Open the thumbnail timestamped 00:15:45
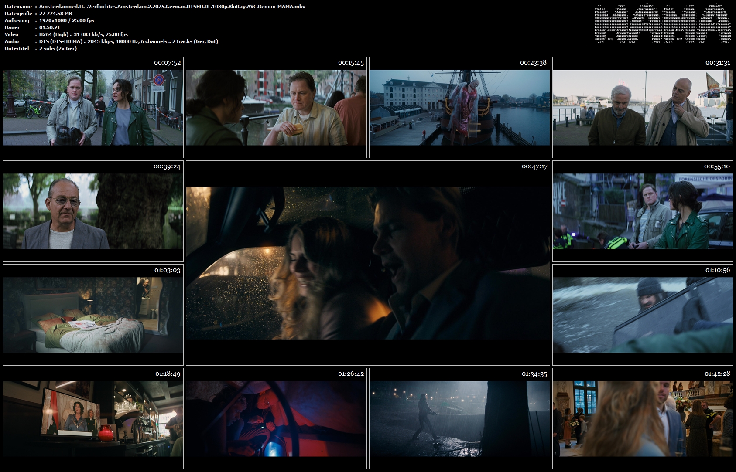The image size is (736, 472). click(276, 107)
